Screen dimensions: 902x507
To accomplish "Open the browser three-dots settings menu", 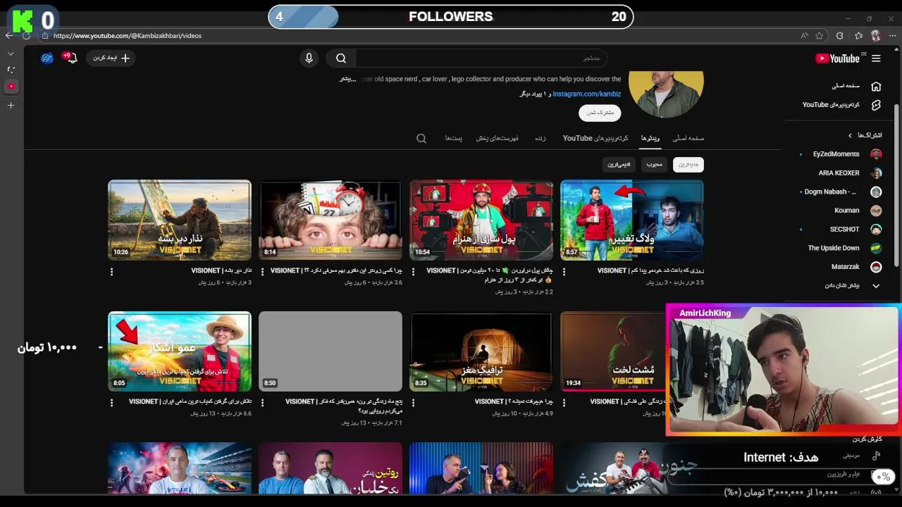I will [892, 35].
